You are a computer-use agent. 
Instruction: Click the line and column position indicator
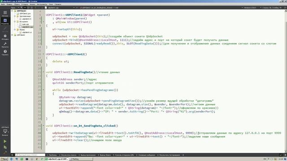tap(272, 8)
